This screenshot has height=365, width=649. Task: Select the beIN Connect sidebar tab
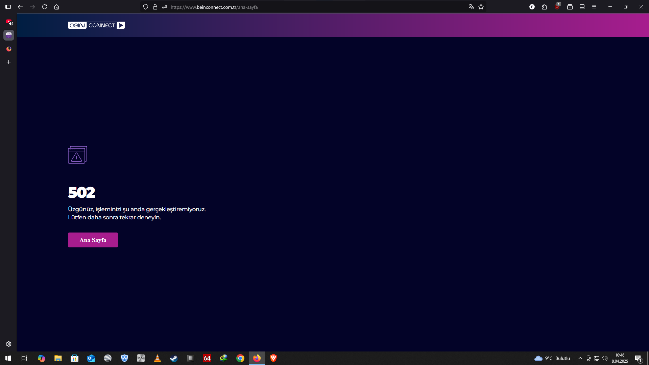[9, 35]
